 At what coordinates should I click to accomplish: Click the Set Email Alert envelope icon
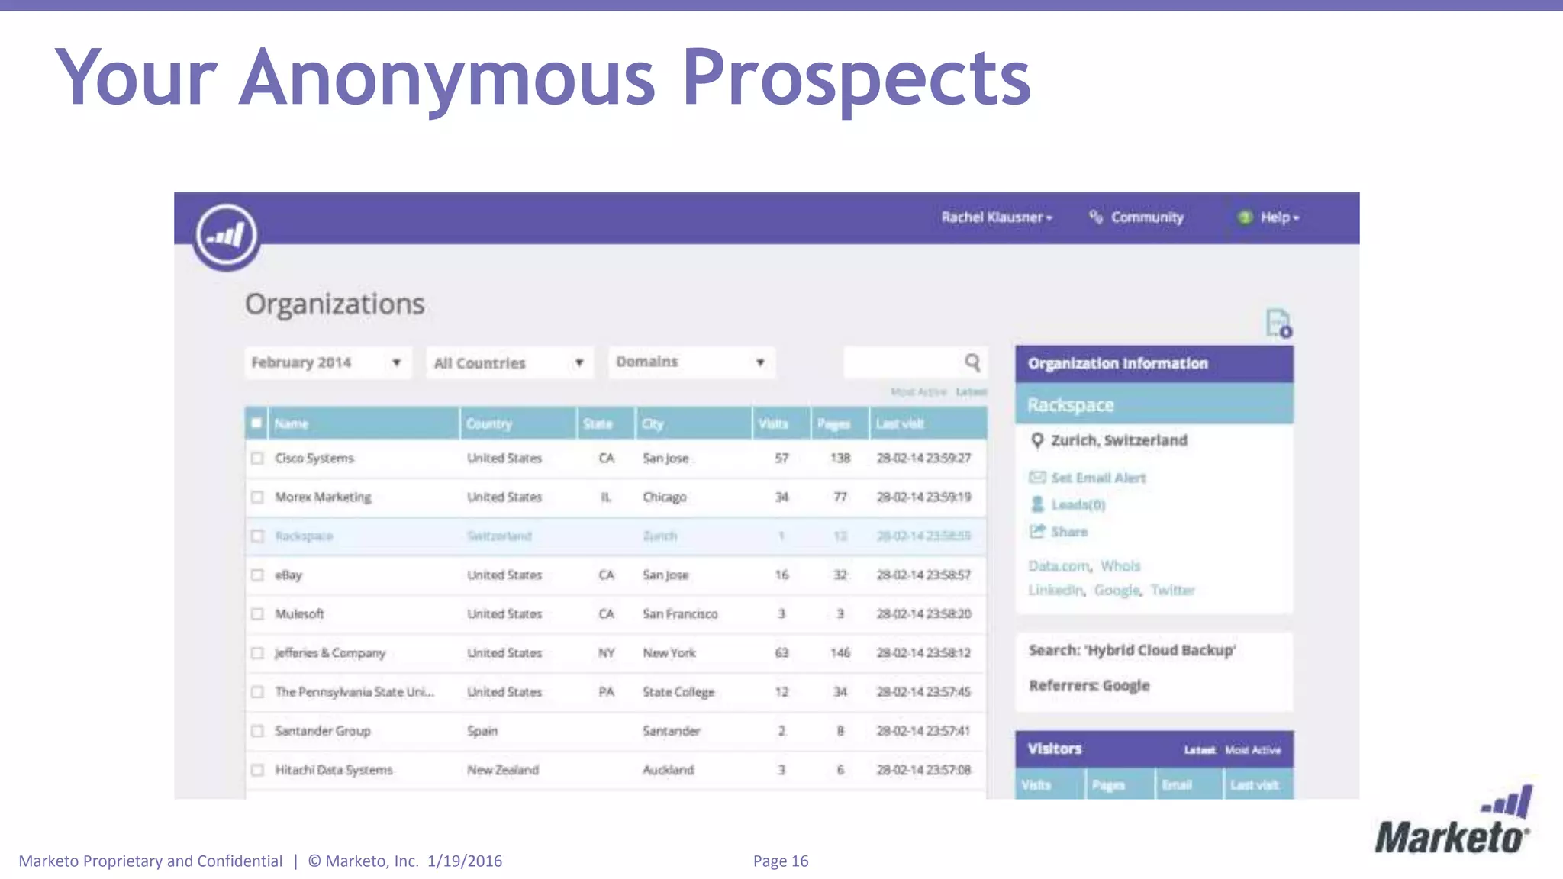pyautogui.click(x=1037, y=478)
